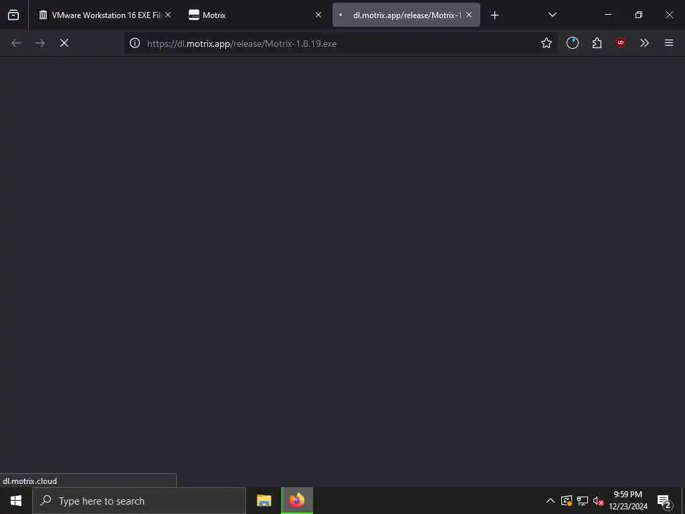The width and height of the screenshot is (685, 514).
Task: Close the Motrix tab
Action: [x=318, y=15]
